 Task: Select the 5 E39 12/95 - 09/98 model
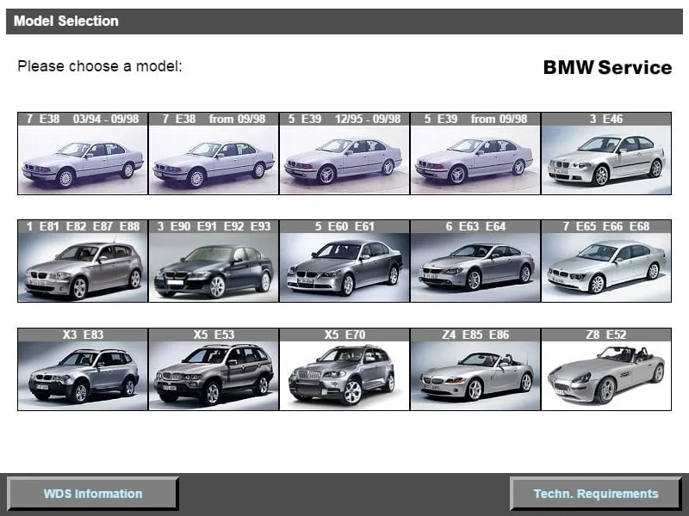[x=344, y=155]
